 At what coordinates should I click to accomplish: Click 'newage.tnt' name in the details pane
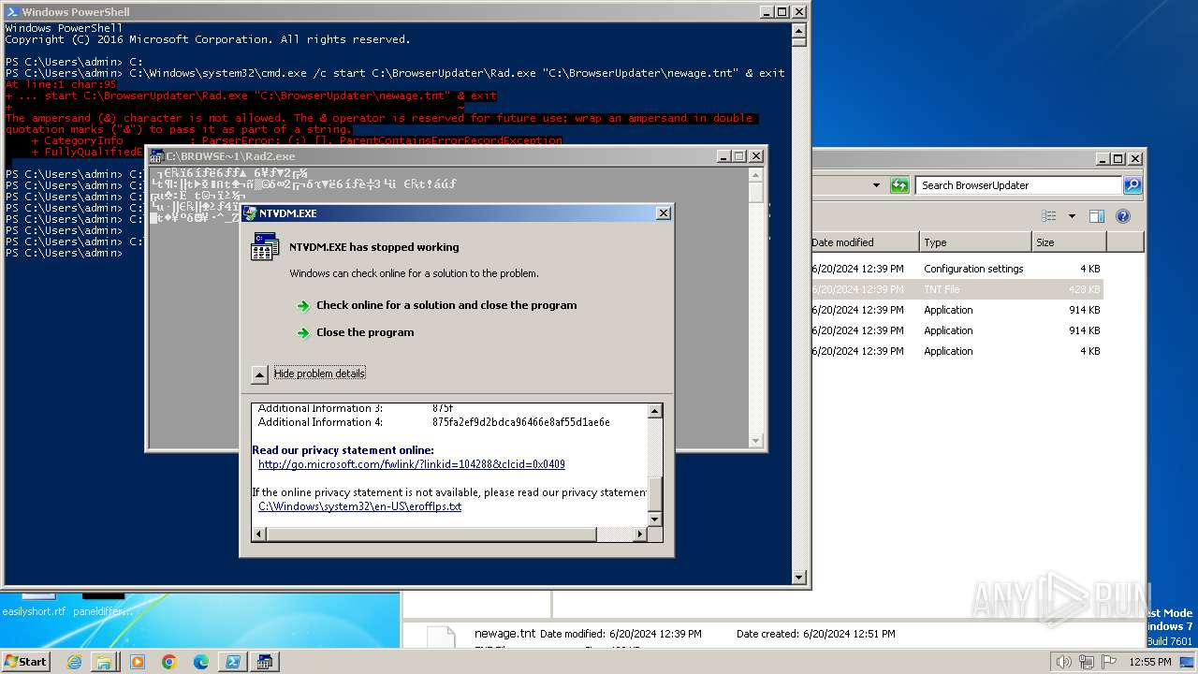click(x=505, y=634)
